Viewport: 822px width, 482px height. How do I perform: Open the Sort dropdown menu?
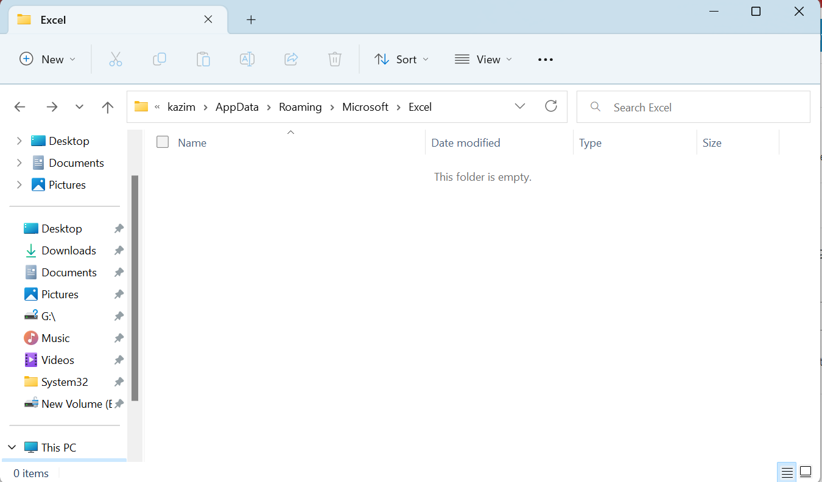[401, 59]
